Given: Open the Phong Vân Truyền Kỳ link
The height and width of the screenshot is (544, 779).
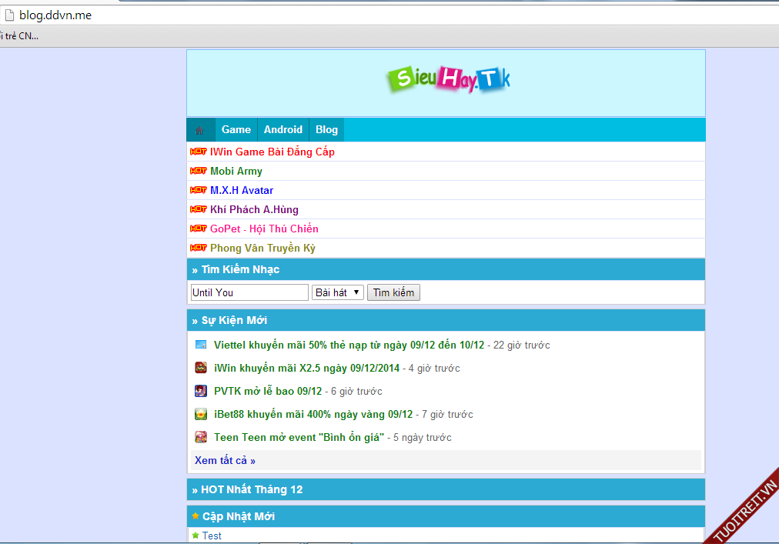Looking at the screenshot, I should (x=262, y=248).
